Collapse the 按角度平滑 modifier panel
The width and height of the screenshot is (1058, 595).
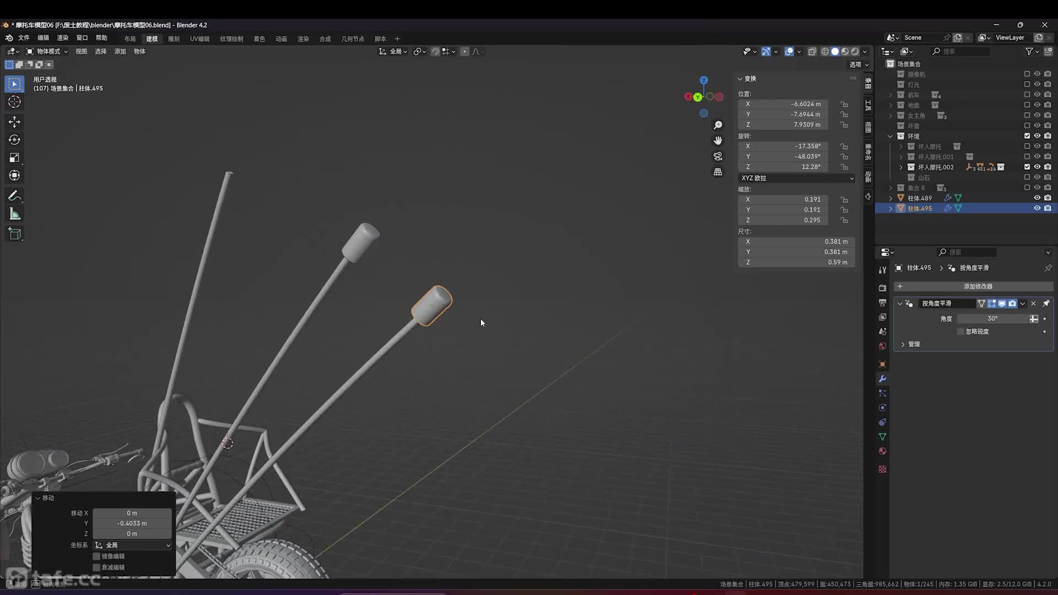tap(900, 304)
